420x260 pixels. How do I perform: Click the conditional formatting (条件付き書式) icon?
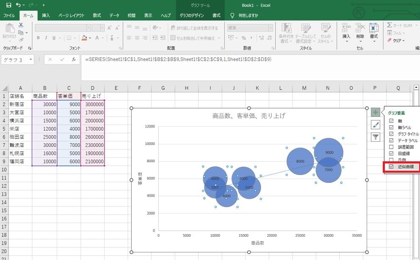(x=286, y=28)
